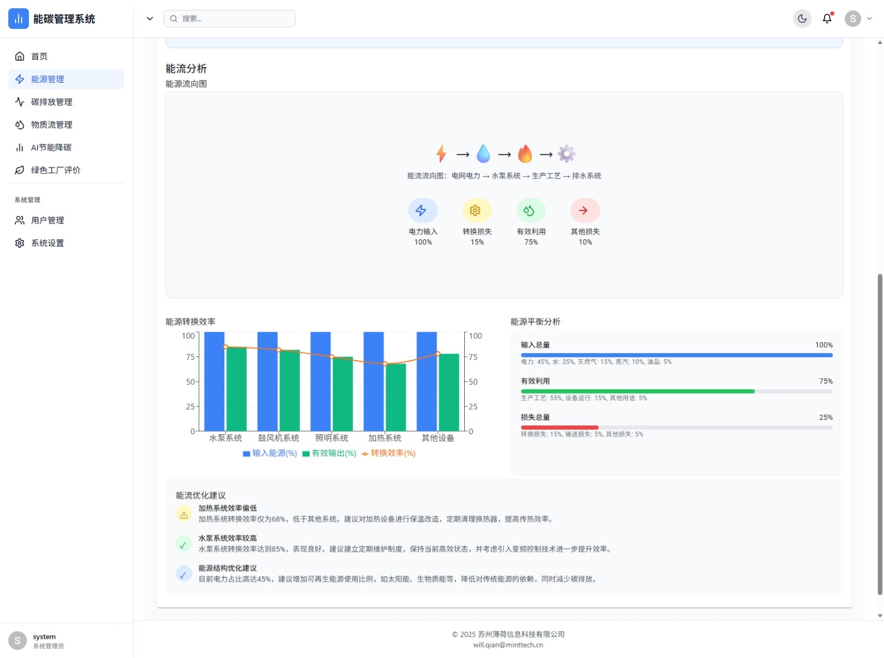Screen dimensions: 884x658
Task: Click the 有效利用 green icon
Action: click(531, 210)
